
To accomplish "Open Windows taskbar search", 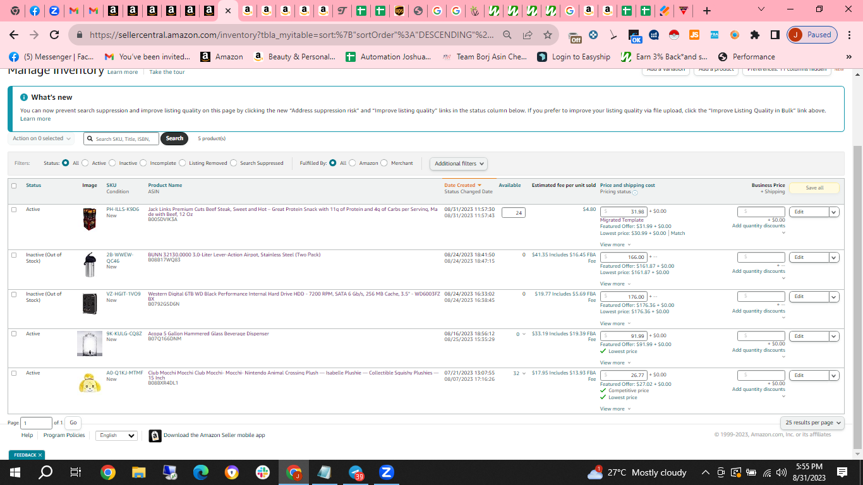I will click(45, 472).
